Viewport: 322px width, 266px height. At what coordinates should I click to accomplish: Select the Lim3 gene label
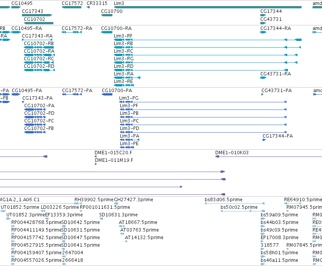[119, 3]
